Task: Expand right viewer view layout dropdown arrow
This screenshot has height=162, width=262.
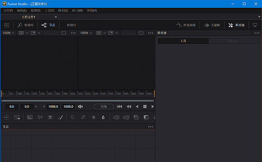Action: click(x=117, y=33)
